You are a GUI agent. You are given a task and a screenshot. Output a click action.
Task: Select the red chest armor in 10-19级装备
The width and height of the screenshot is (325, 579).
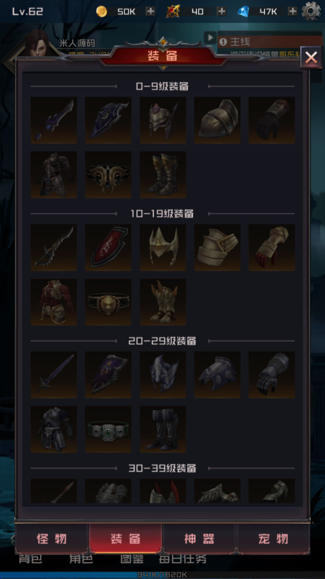tap(54, 302)
